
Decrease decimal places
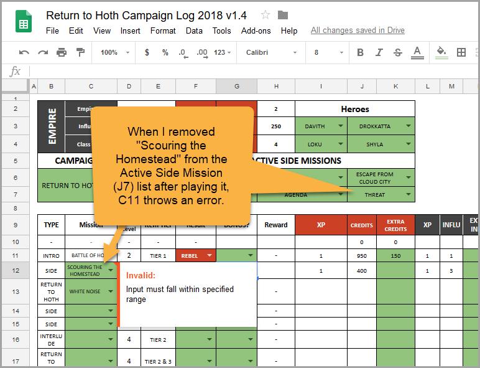pos(183,53)
